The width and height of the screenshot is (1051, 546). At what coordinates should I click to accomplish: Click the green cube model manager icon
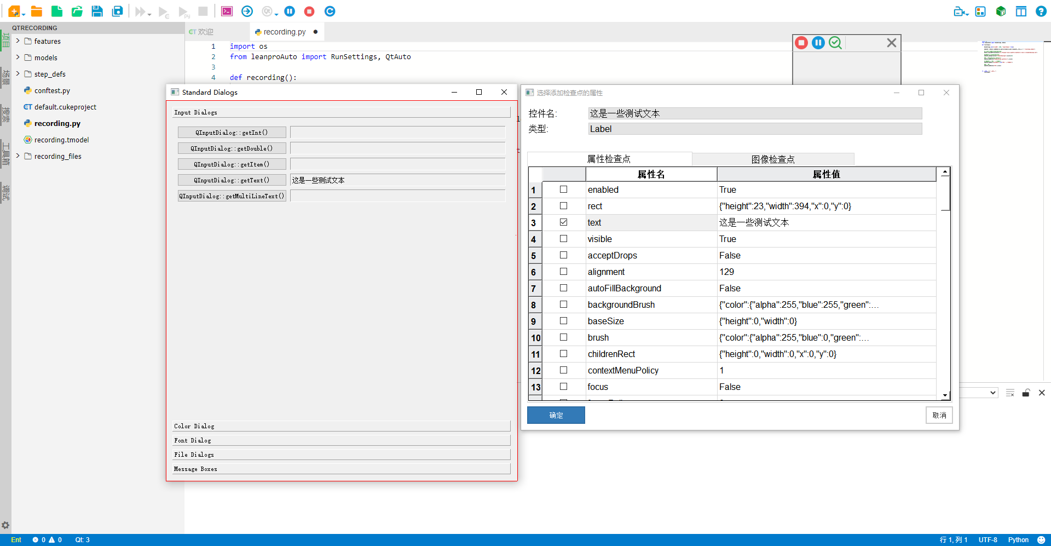coord(1001,12)
